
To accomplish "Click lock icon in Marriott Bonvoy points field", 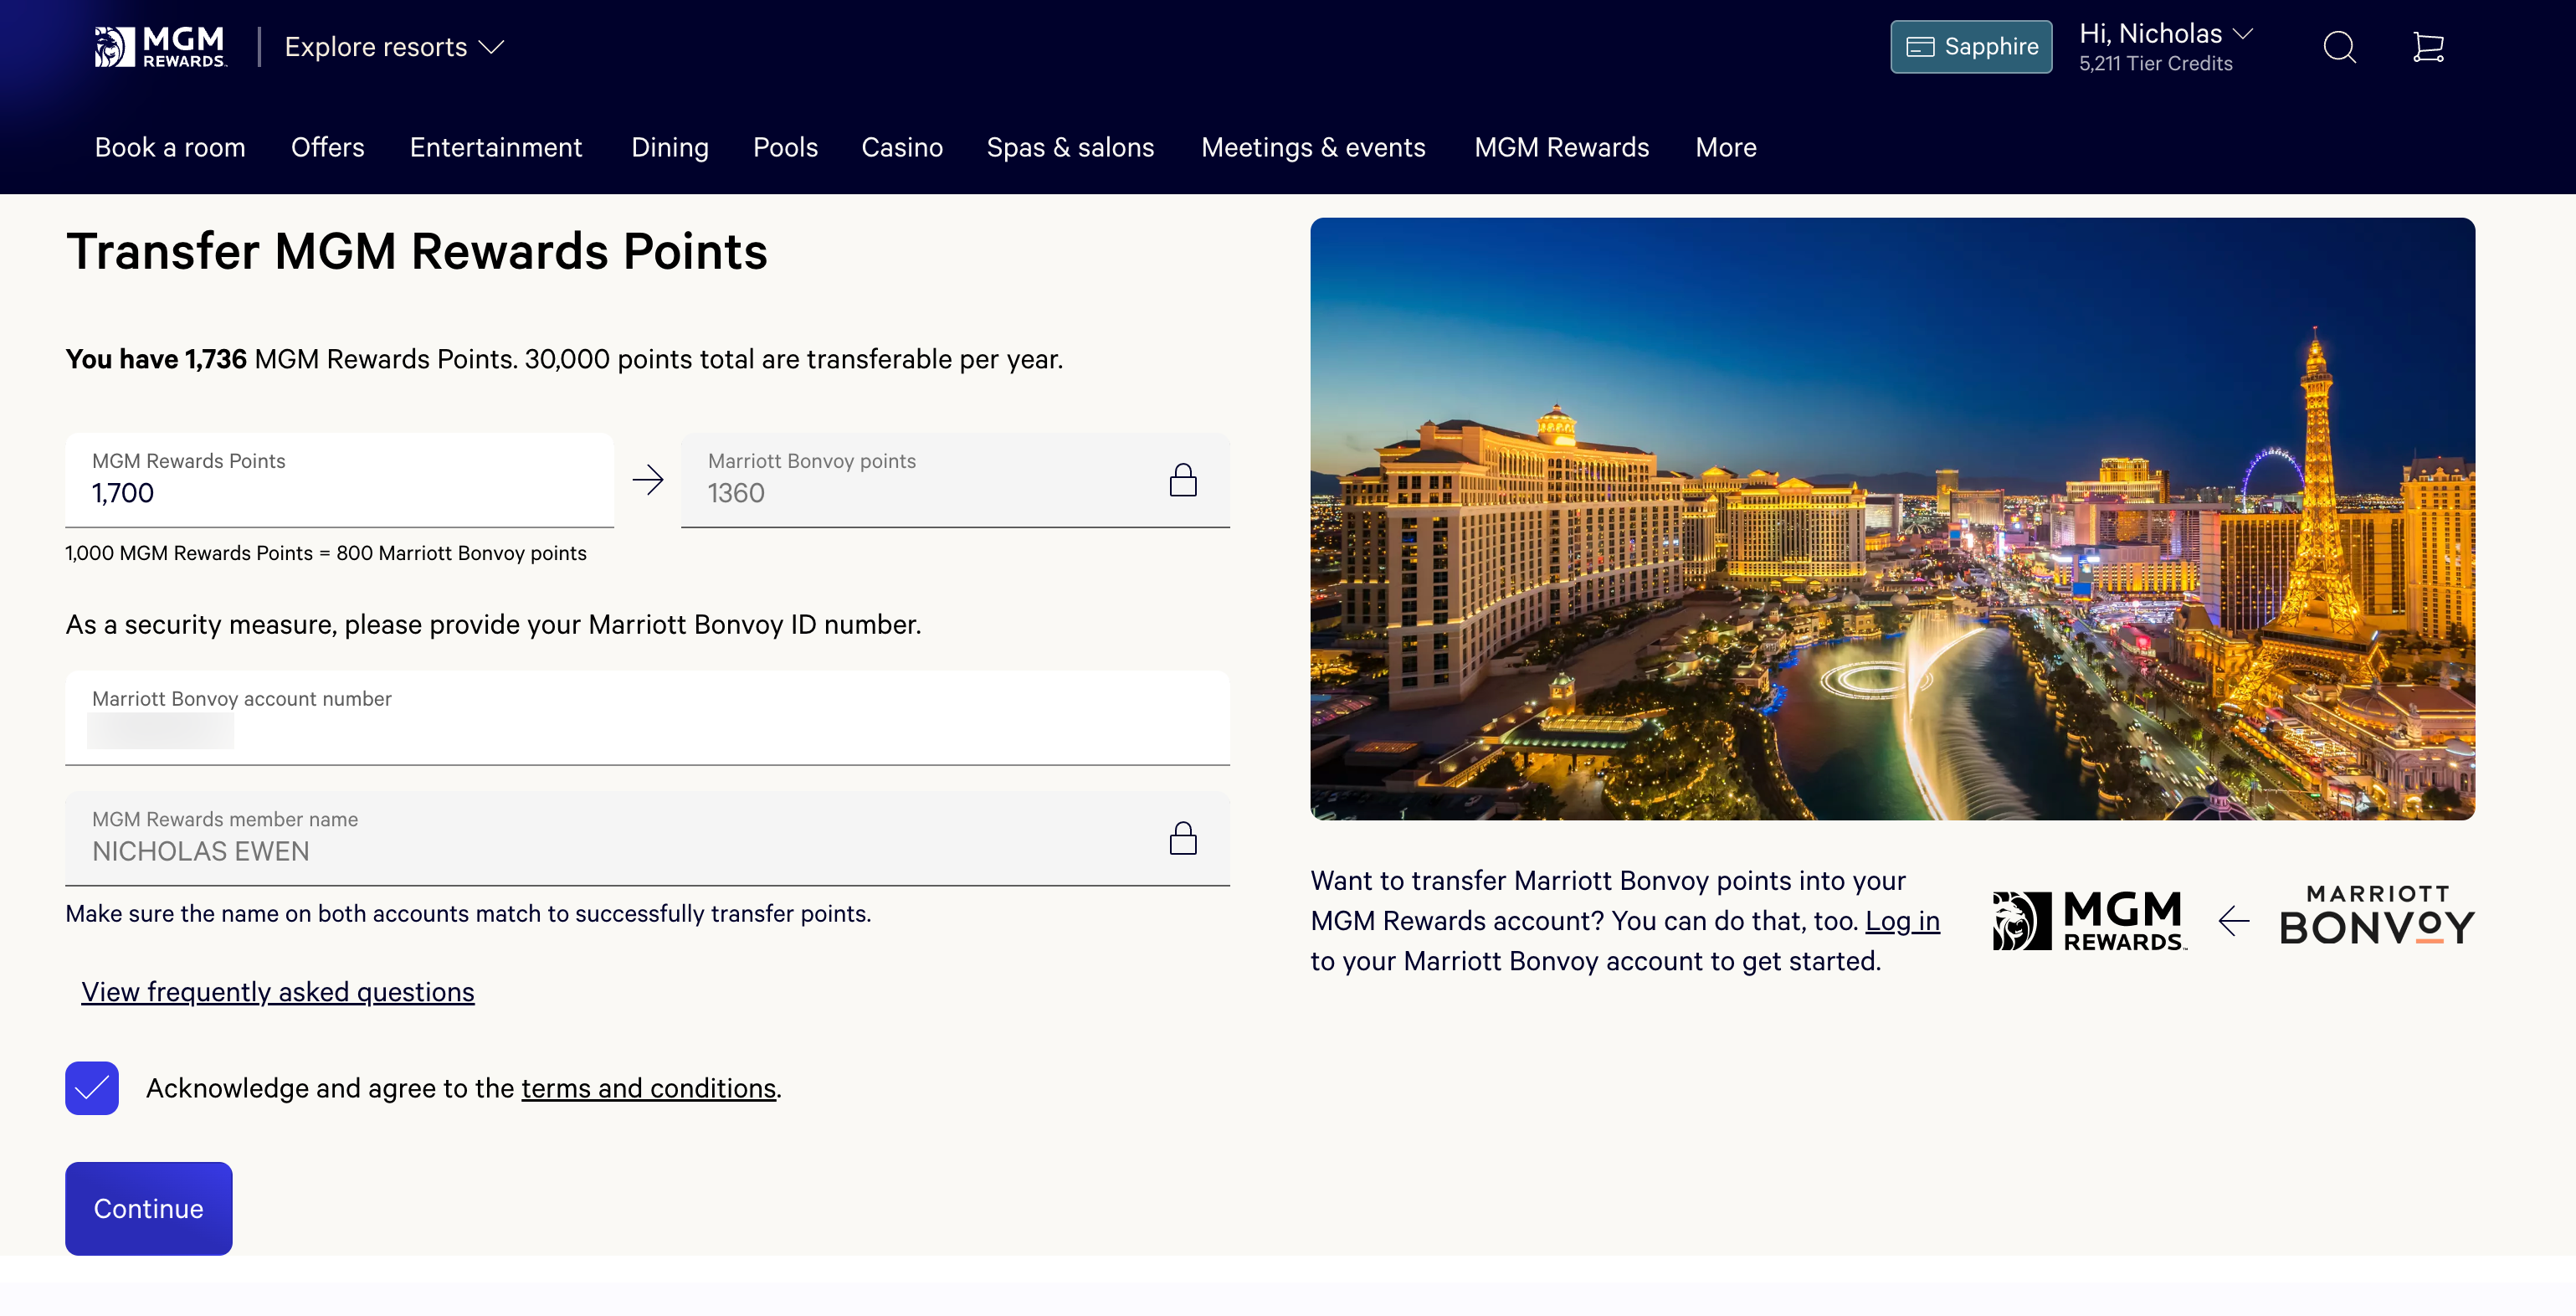I will 1182,480.
